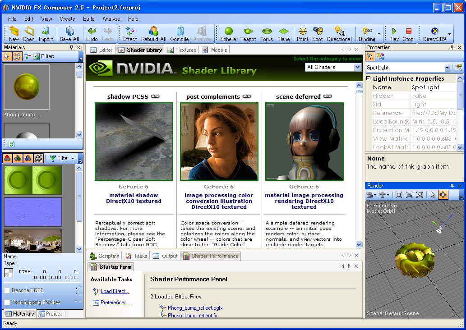Open the Create menu

coord(67,19)
